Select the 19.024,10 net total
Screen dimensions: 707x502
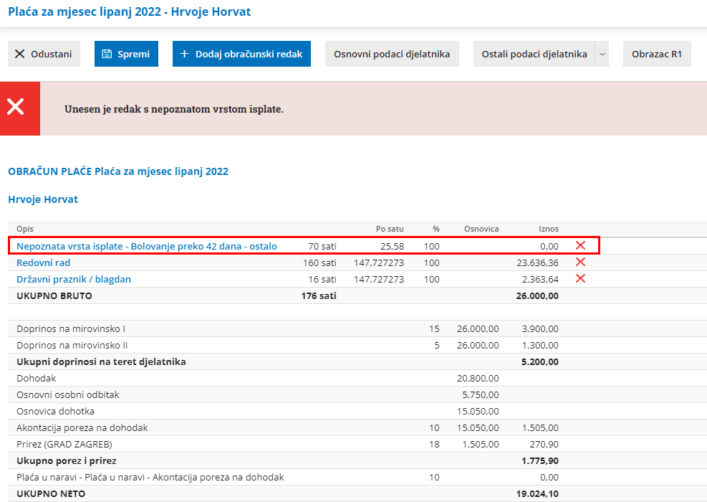[x=537, y=494]
